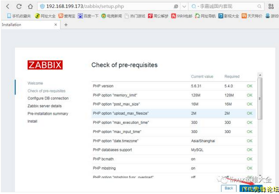This screenshot has height=194, width=279.
Task: Click the site security shield icon
Action: click(42, 7)
